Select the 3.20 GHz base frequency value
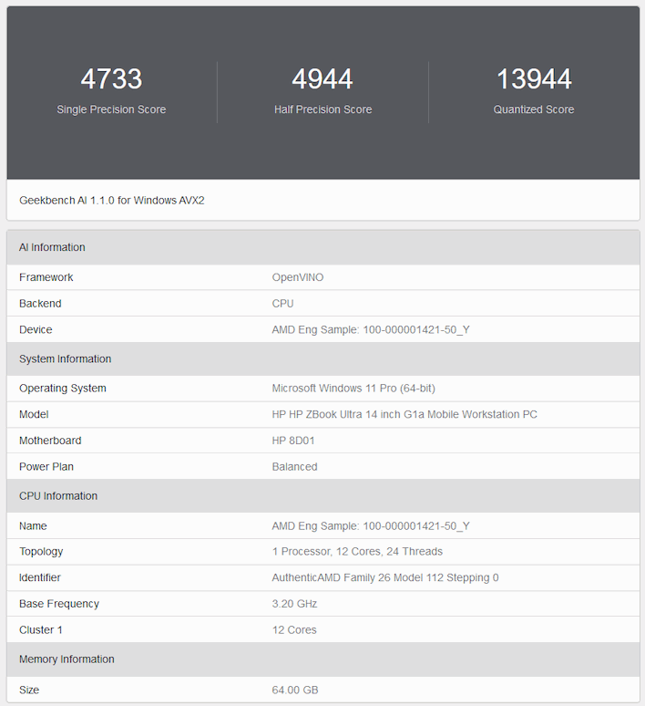The width and height of the screenshot is (645, 706). pyautogui.click(x=295, y=604)
